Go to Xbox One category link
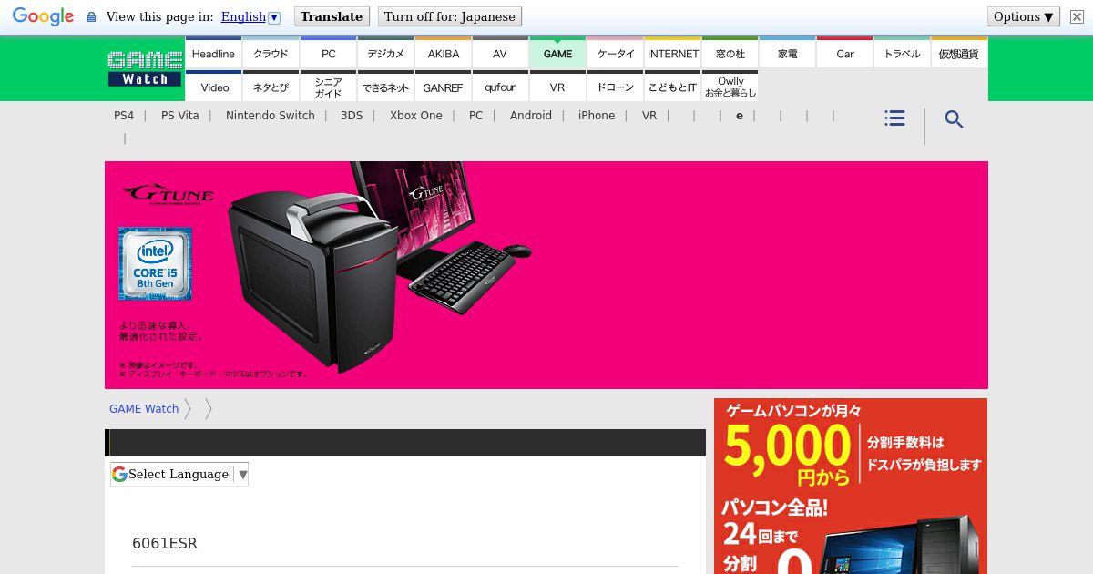This screenshot has width=1093, height=574. click(415, 116)
